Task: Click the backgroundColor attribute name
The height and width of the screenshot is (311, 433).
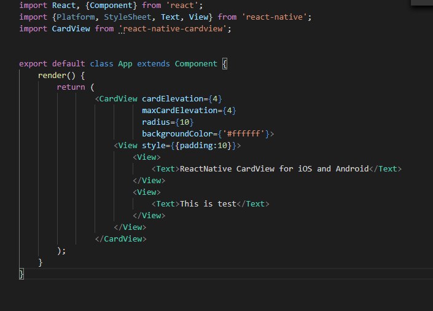Action: [177, 134]
